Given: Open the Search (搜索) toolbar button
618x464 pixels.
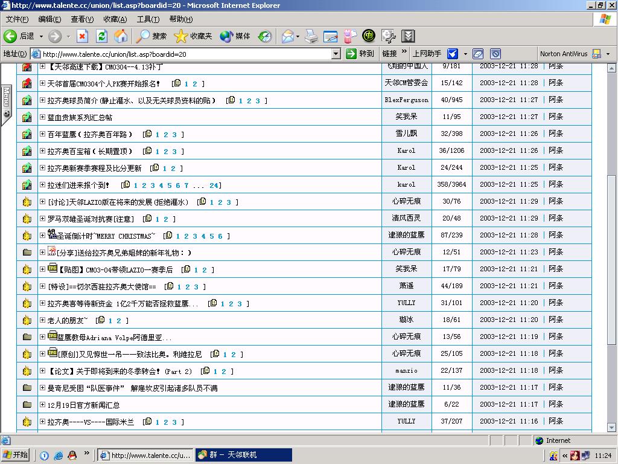Looking at the screenshot, I should pos(151,36).
